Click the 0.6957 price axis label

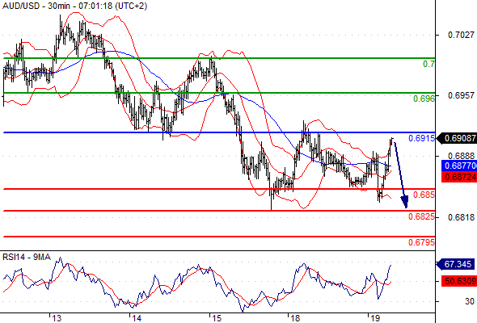pos(461,95)
